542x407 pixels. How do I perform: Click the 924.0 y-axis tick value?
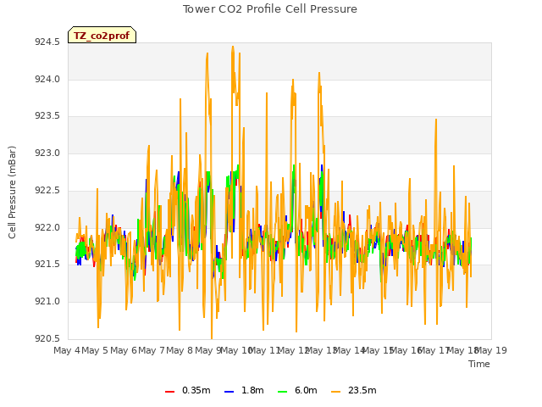coord(47,79)
